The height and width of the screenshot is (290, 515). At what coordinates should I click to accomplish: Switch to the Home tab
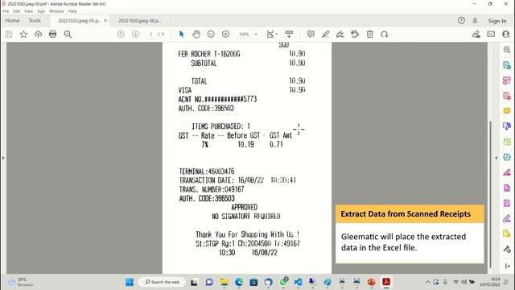point(13,21)
